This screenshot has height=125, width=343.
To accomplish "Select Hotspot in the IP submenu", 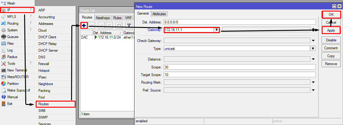I will pyautogui.click(x=55, y=71).
